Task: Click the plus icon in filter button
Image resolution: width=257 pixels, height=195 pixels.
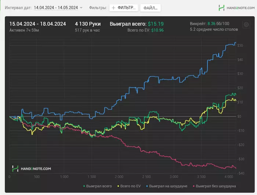Action: point(113,8)
